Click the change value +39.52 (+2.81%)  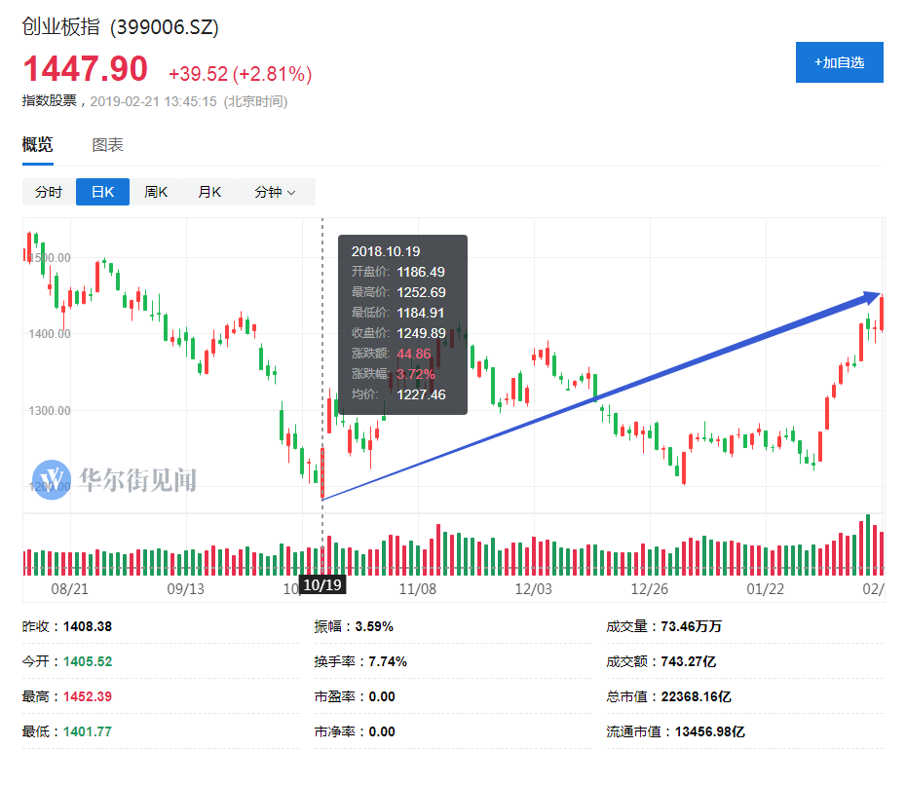240,74
